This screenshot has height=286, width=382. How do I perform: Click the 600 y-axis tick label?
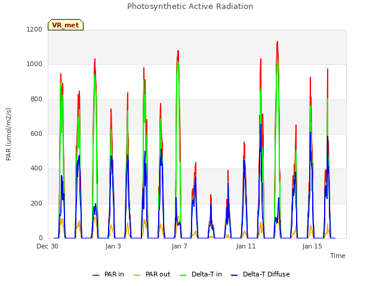coord(36,133)
